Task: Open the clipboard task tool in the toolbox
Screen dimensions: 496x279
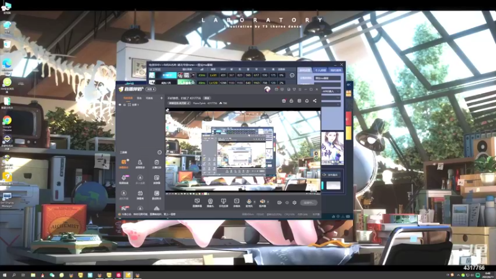Action: (157, 164)
